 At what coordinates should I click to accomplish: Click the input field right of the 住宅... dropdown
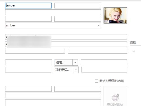[104, 62]
